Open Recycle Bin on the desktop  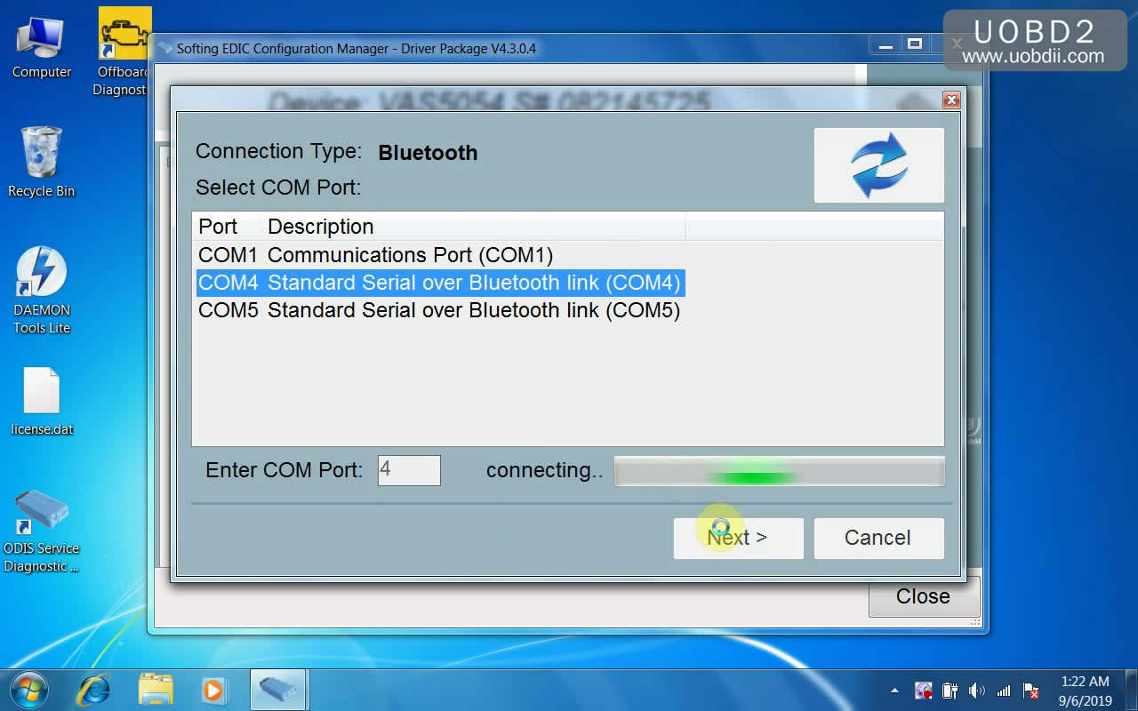click(x=41, y=160)
